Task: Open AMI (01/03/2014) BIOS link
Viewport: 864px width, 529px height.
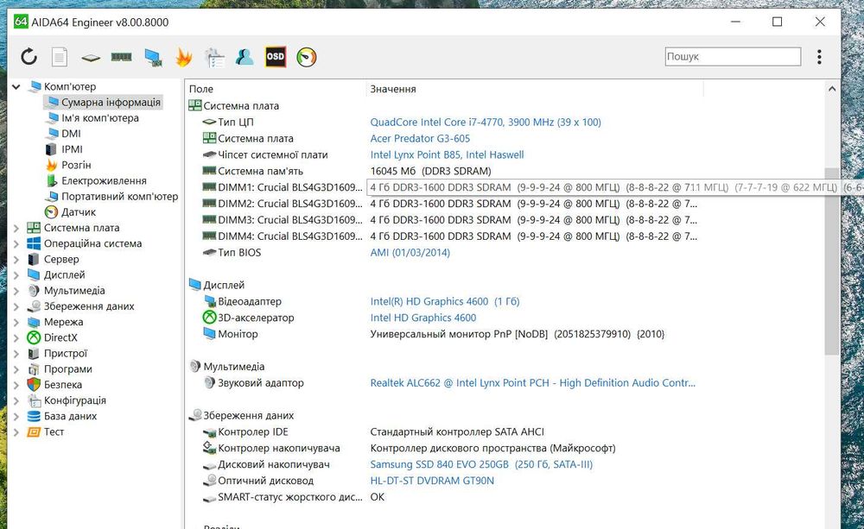Action: (x=410, y=253)
